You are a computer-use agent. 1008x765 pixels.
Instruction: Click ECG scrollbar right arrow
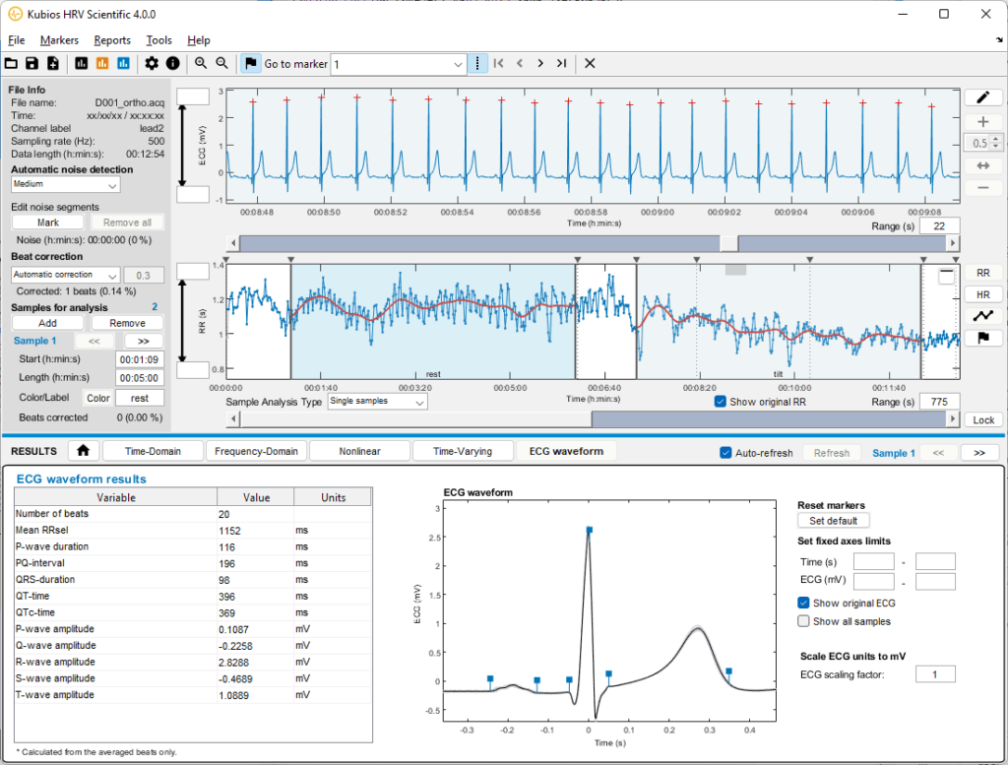(x=953, y=243)
